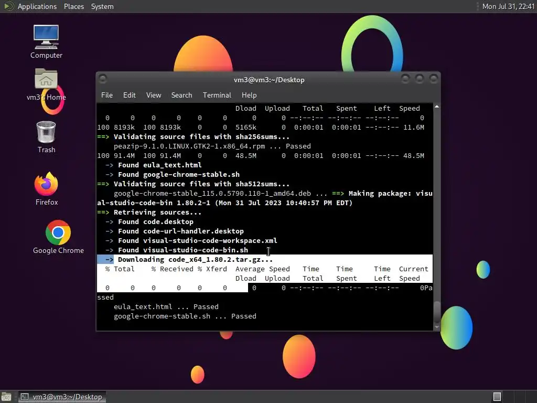Click 'Found code.desktop' line
This screenshot has height=403, width=537.
155,222
